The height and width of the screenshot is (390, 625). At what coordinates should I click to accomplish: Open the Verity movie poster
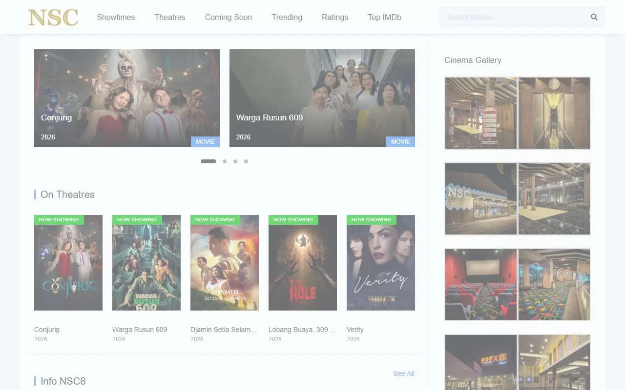pyautogui.click(x=381, y=263)
